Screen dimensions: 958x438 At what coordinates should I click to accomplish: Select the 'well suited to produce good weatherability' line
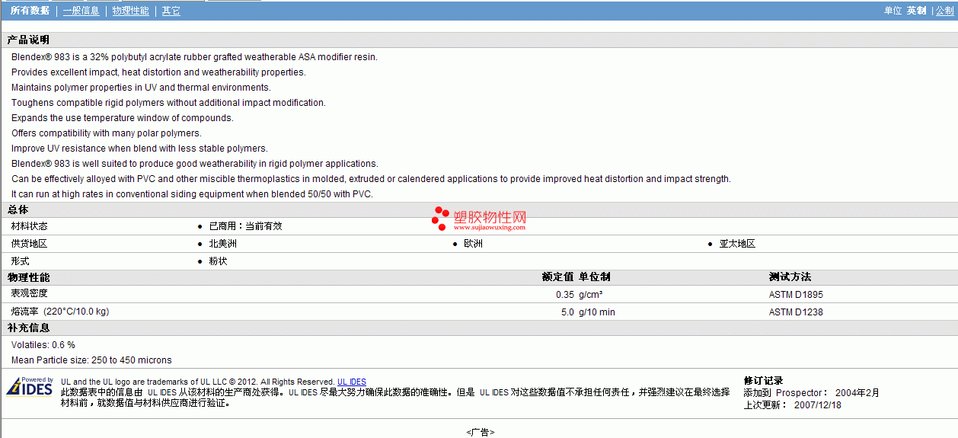[194, 164]
